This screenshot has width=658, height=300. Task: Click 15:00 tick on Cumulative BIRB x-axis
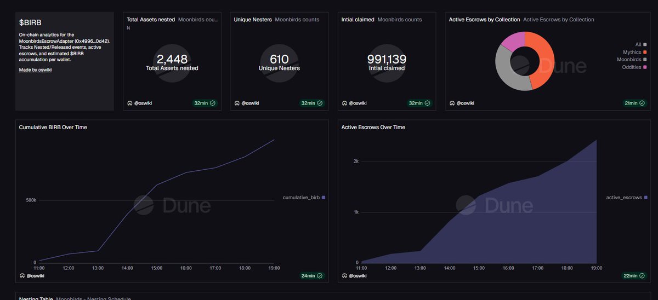click(157, 268)
